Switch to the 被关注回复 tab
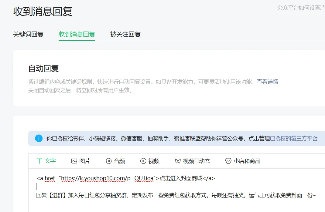Screen dimensions: 325x212 [125, 34]
